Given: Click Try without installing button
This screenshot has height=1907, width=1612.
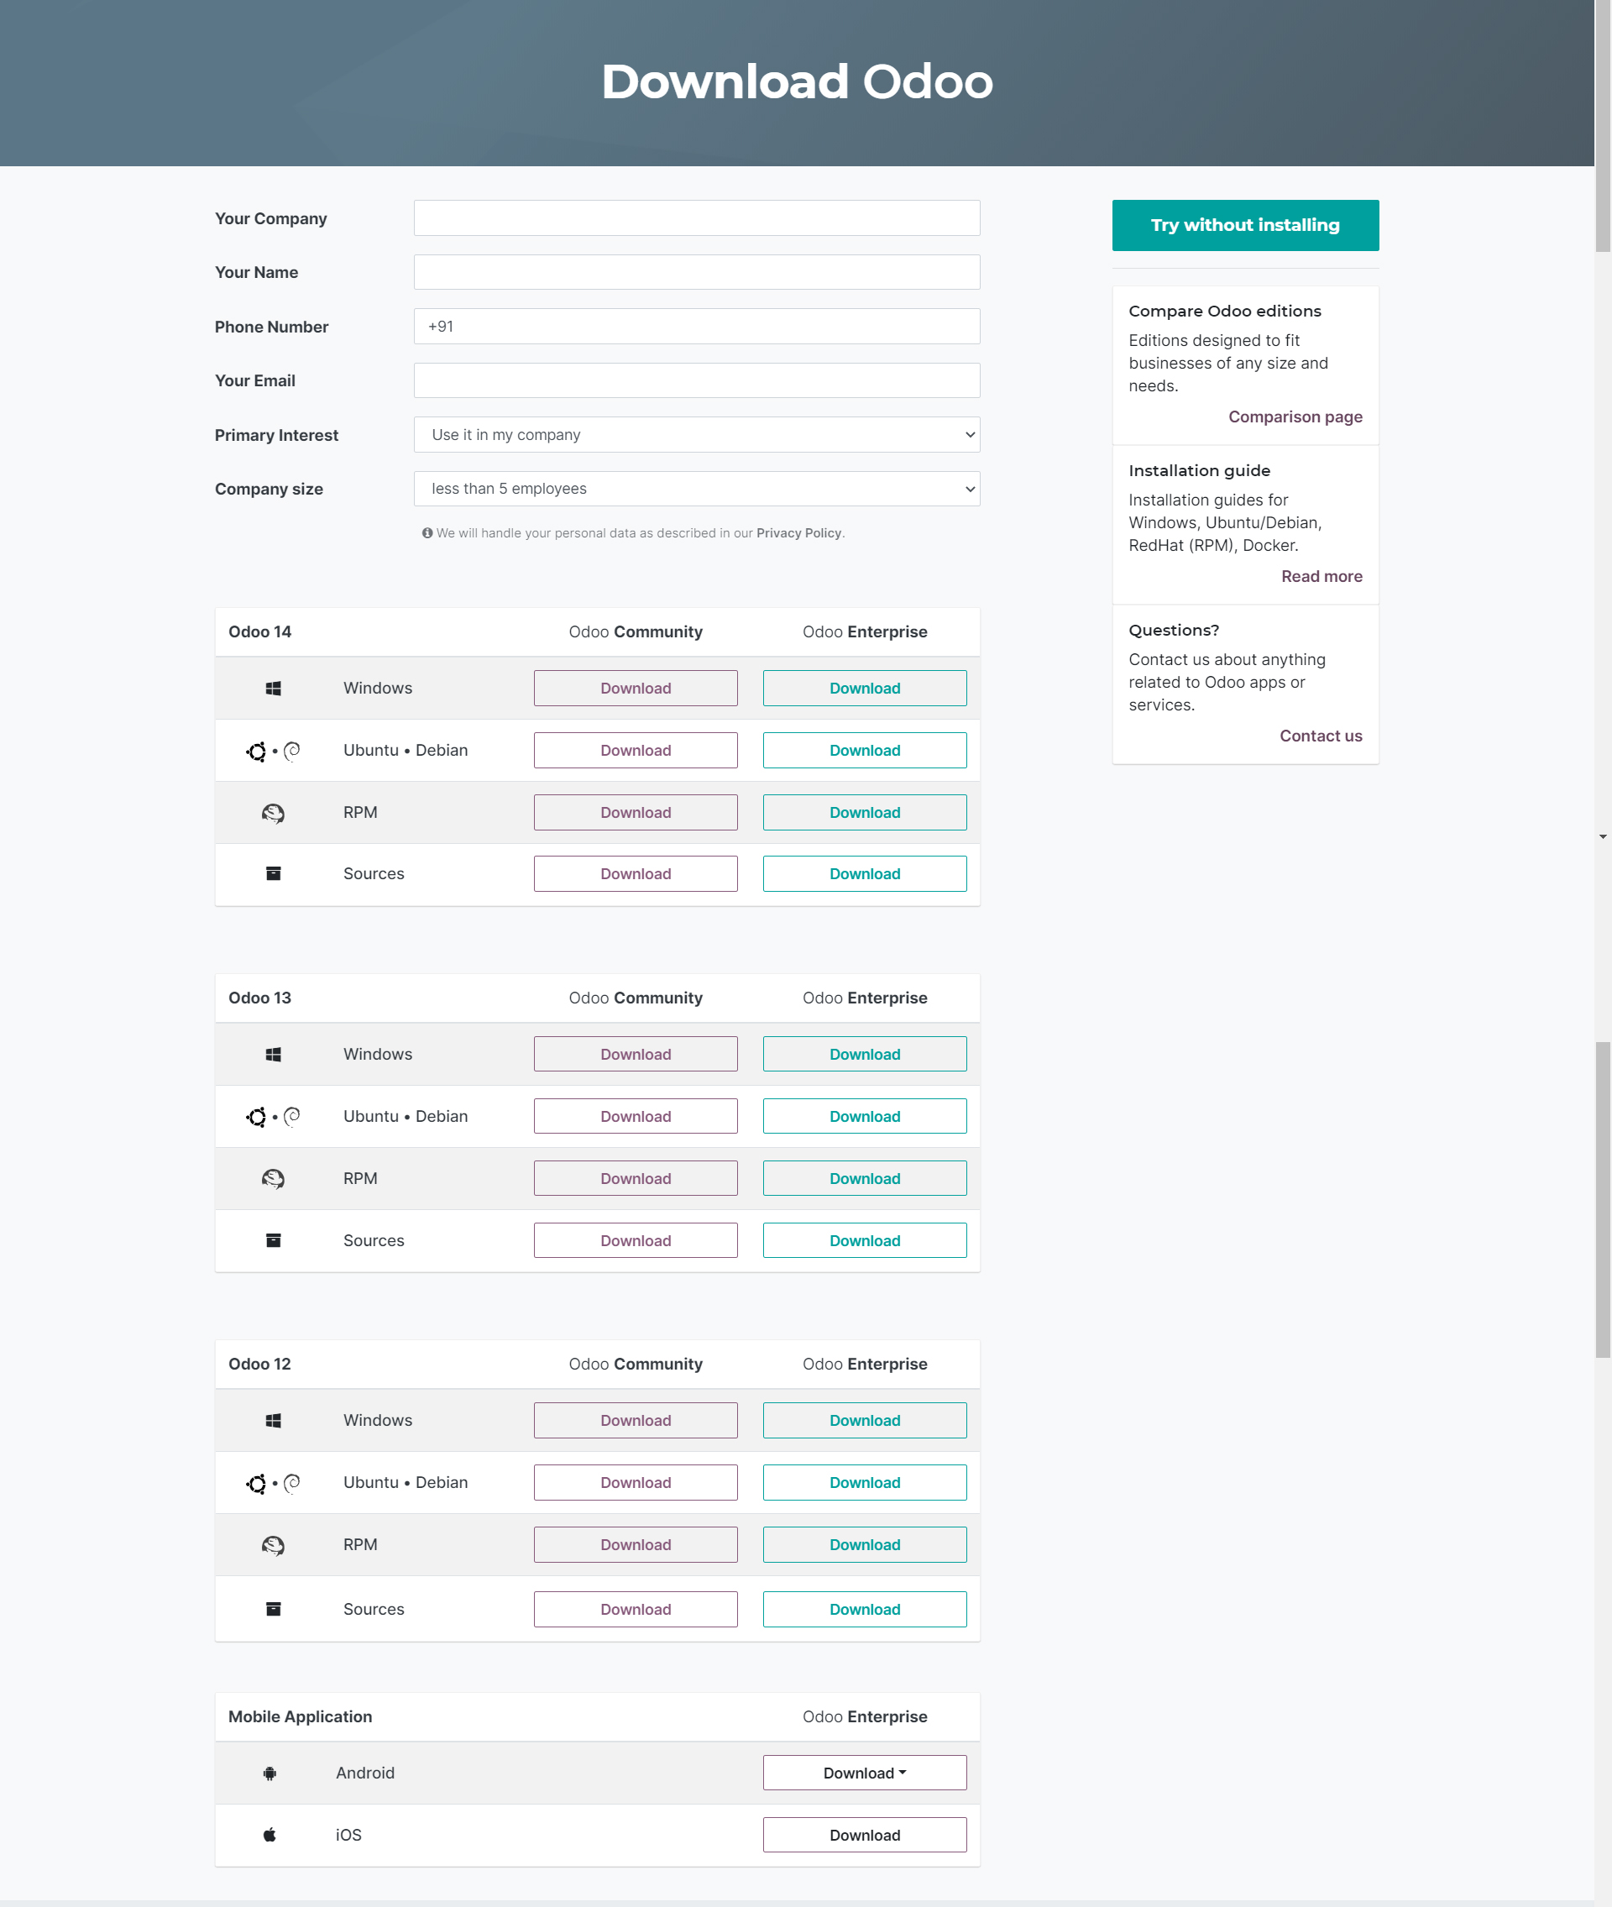Looking at the screenshot, I should coord(1244,225).
